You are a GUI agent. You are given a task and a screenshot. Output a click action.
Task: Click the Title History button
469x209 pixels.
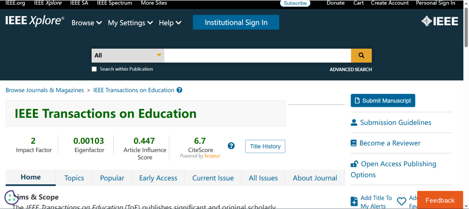point(265,146)
